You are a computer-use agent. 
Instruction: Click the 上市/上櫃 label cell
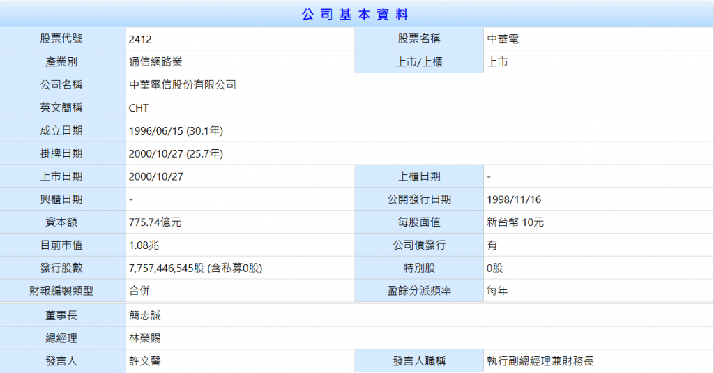[x=419, y=62]
